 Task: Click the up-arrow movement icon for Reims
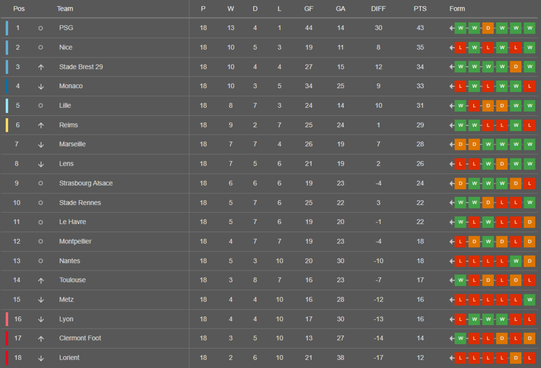41,126
